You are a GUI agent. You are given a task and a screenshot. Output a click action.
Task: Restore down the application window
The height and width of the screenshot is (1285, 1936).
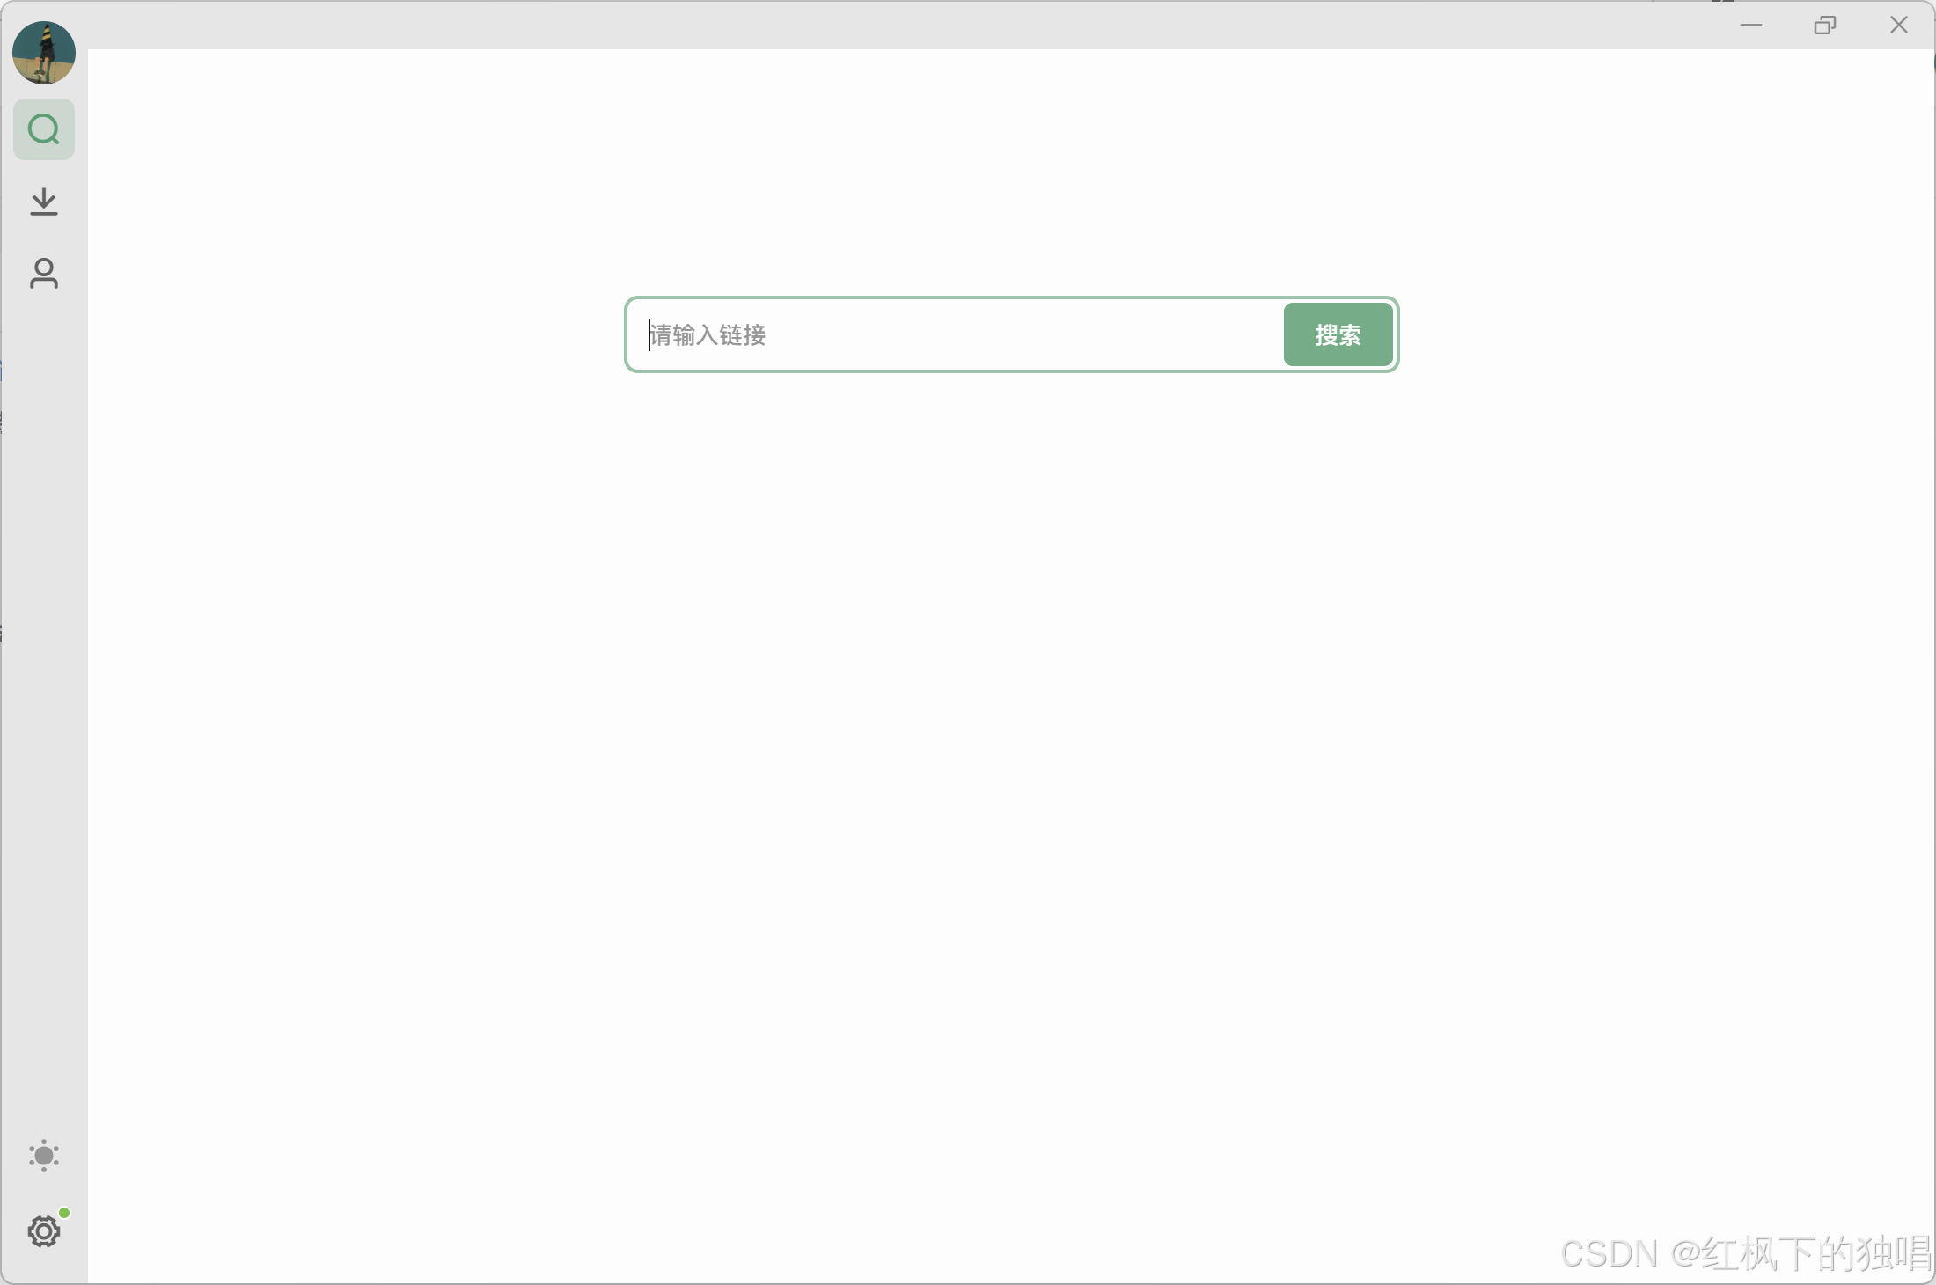click(x=1825, y=26)
